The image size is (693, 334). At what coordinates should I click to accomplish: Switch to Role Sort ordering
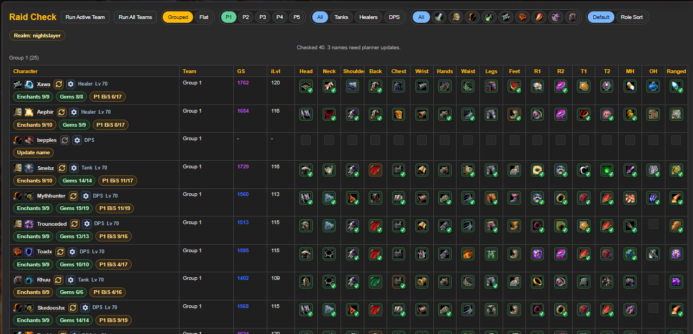(x=631, y=17)
